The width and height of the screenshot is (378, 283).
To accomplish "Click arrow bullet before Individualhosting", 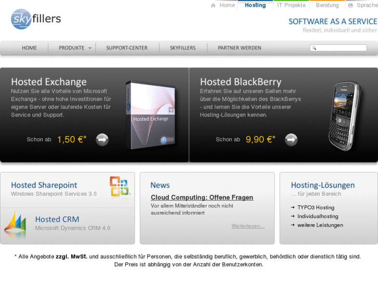I will pos(293,217).
